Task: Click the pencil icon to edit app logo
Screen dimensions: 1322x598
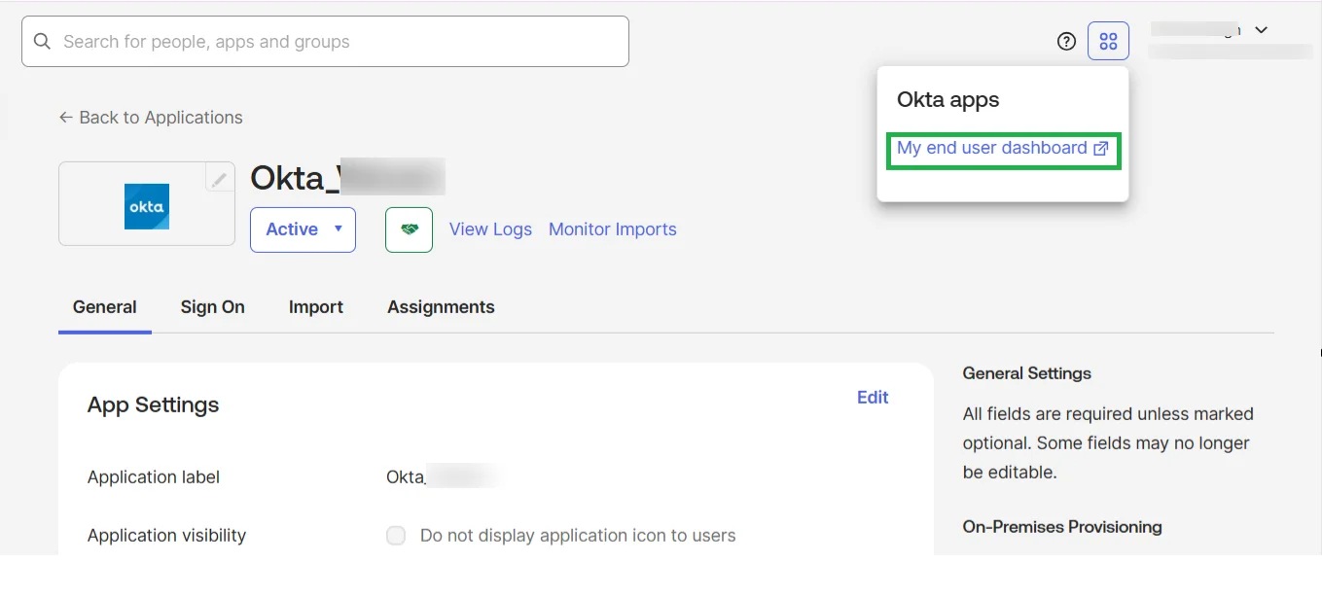Action: click(x=219, y=179)
